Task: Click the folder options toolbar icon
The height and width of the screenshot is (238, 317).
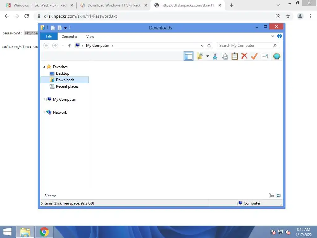Action: [x=200, y=56]
